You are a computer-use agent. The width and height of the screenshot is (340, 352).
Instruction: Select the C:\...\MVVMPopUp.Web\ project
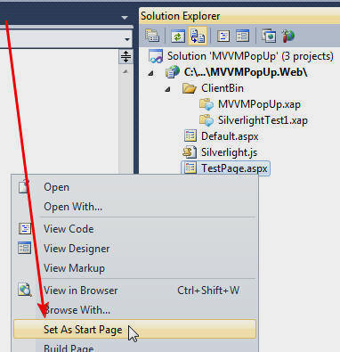tap(246, 72)
